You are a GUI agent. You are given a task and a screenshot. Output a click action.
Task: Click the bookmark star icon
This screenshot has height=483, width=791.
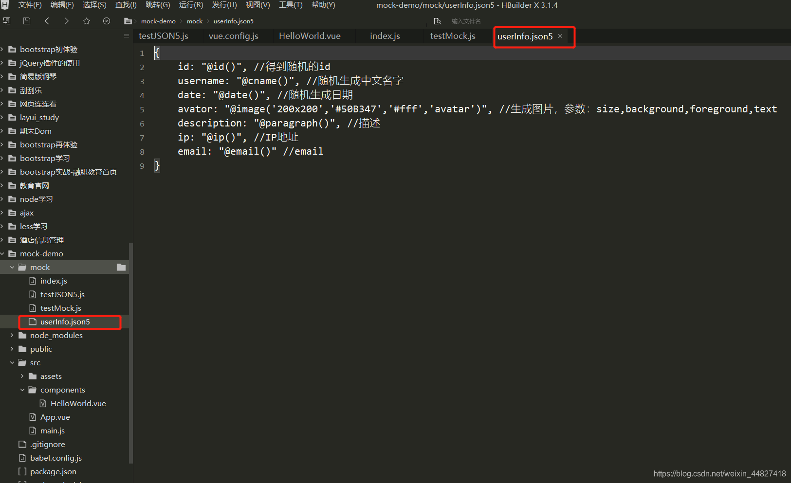tap(87, 21)
